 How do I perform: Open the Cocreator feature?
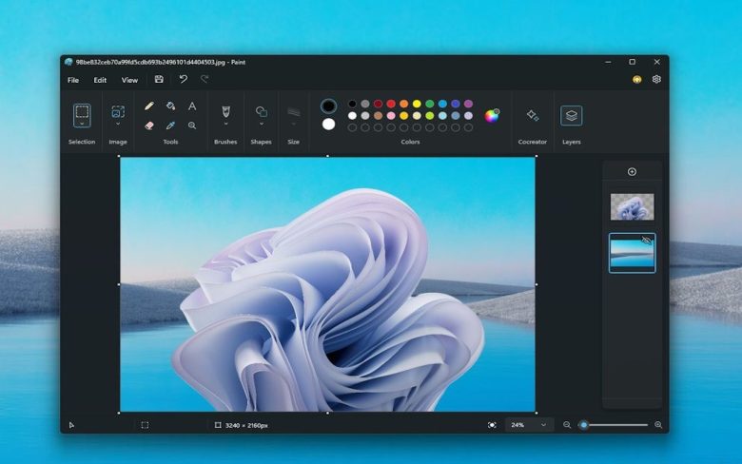click(532, 116)
